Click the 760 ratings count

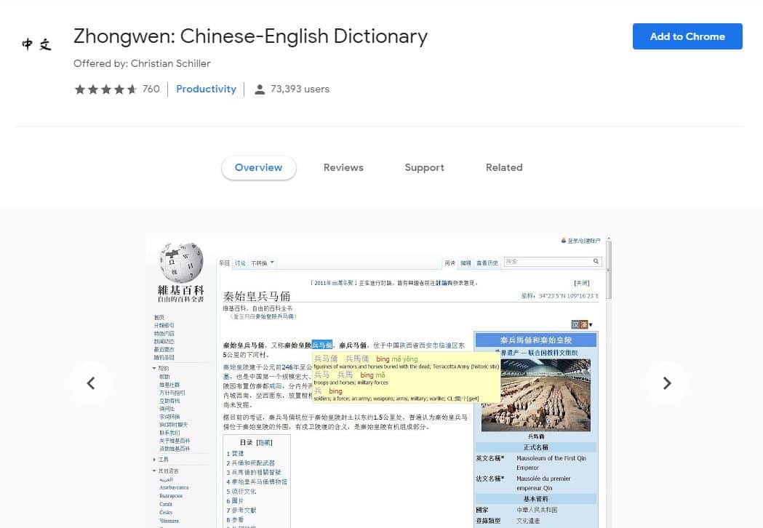pyautogui.click(x=151, y=89)
